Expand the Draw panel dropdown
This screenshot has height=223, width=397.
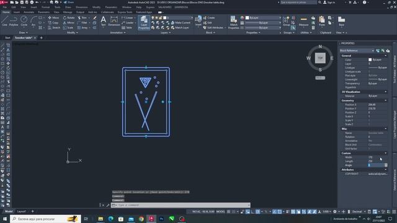pos(24,33)
